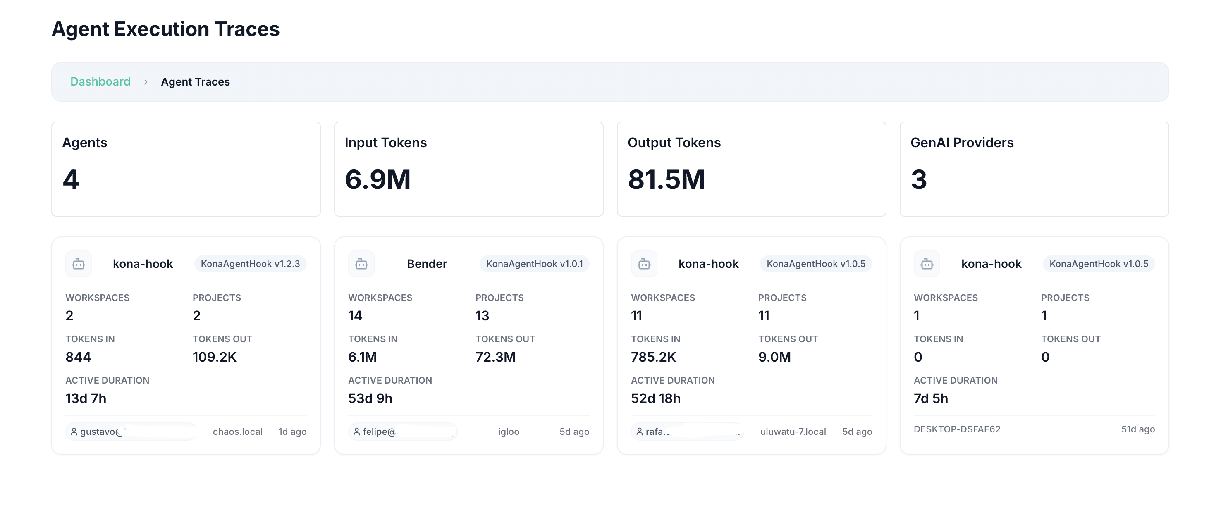
Task: Open the Dashboard breadcrumb link
Action: point(100,82)
